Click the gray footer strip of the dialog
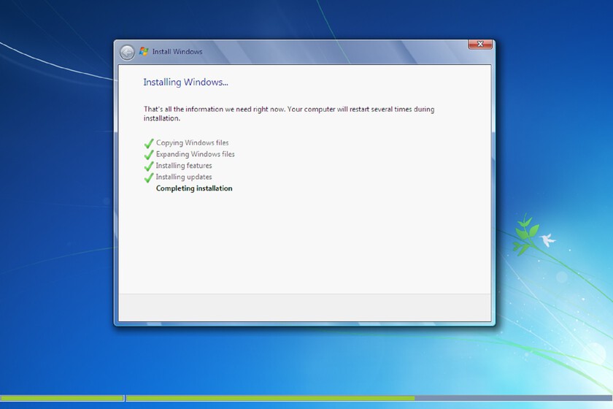This screenshot has height=409, width=613. coord(304,307)
